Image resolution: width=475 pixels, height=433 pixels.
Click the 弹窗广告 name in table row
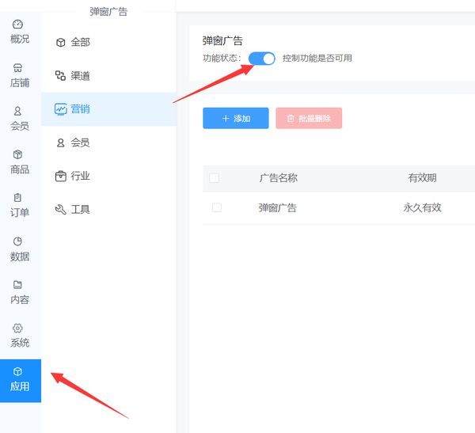pyautogui.click(x=278, y=208)
